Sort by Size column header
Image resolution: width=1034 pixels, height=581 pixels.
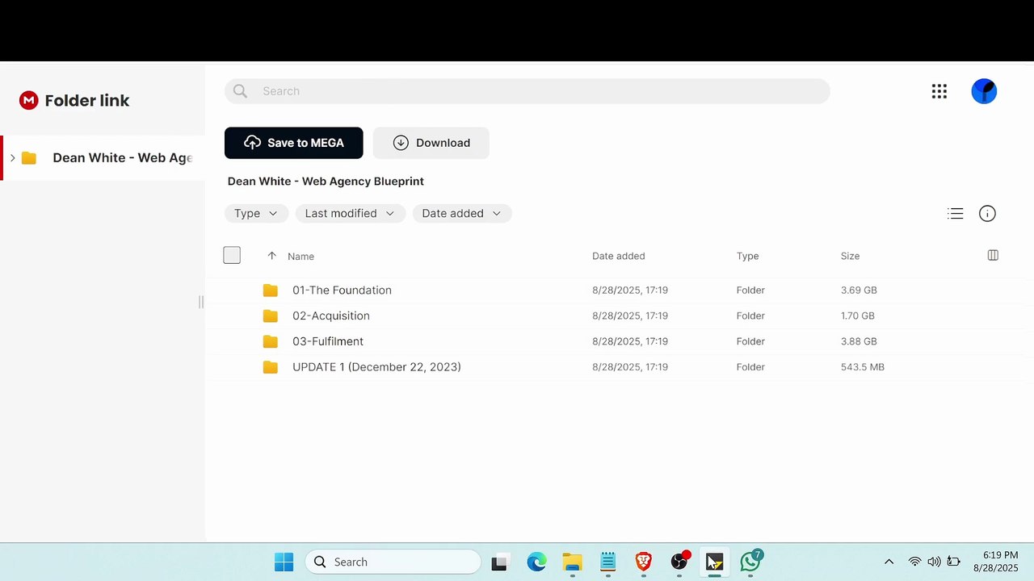coord(850,256)
